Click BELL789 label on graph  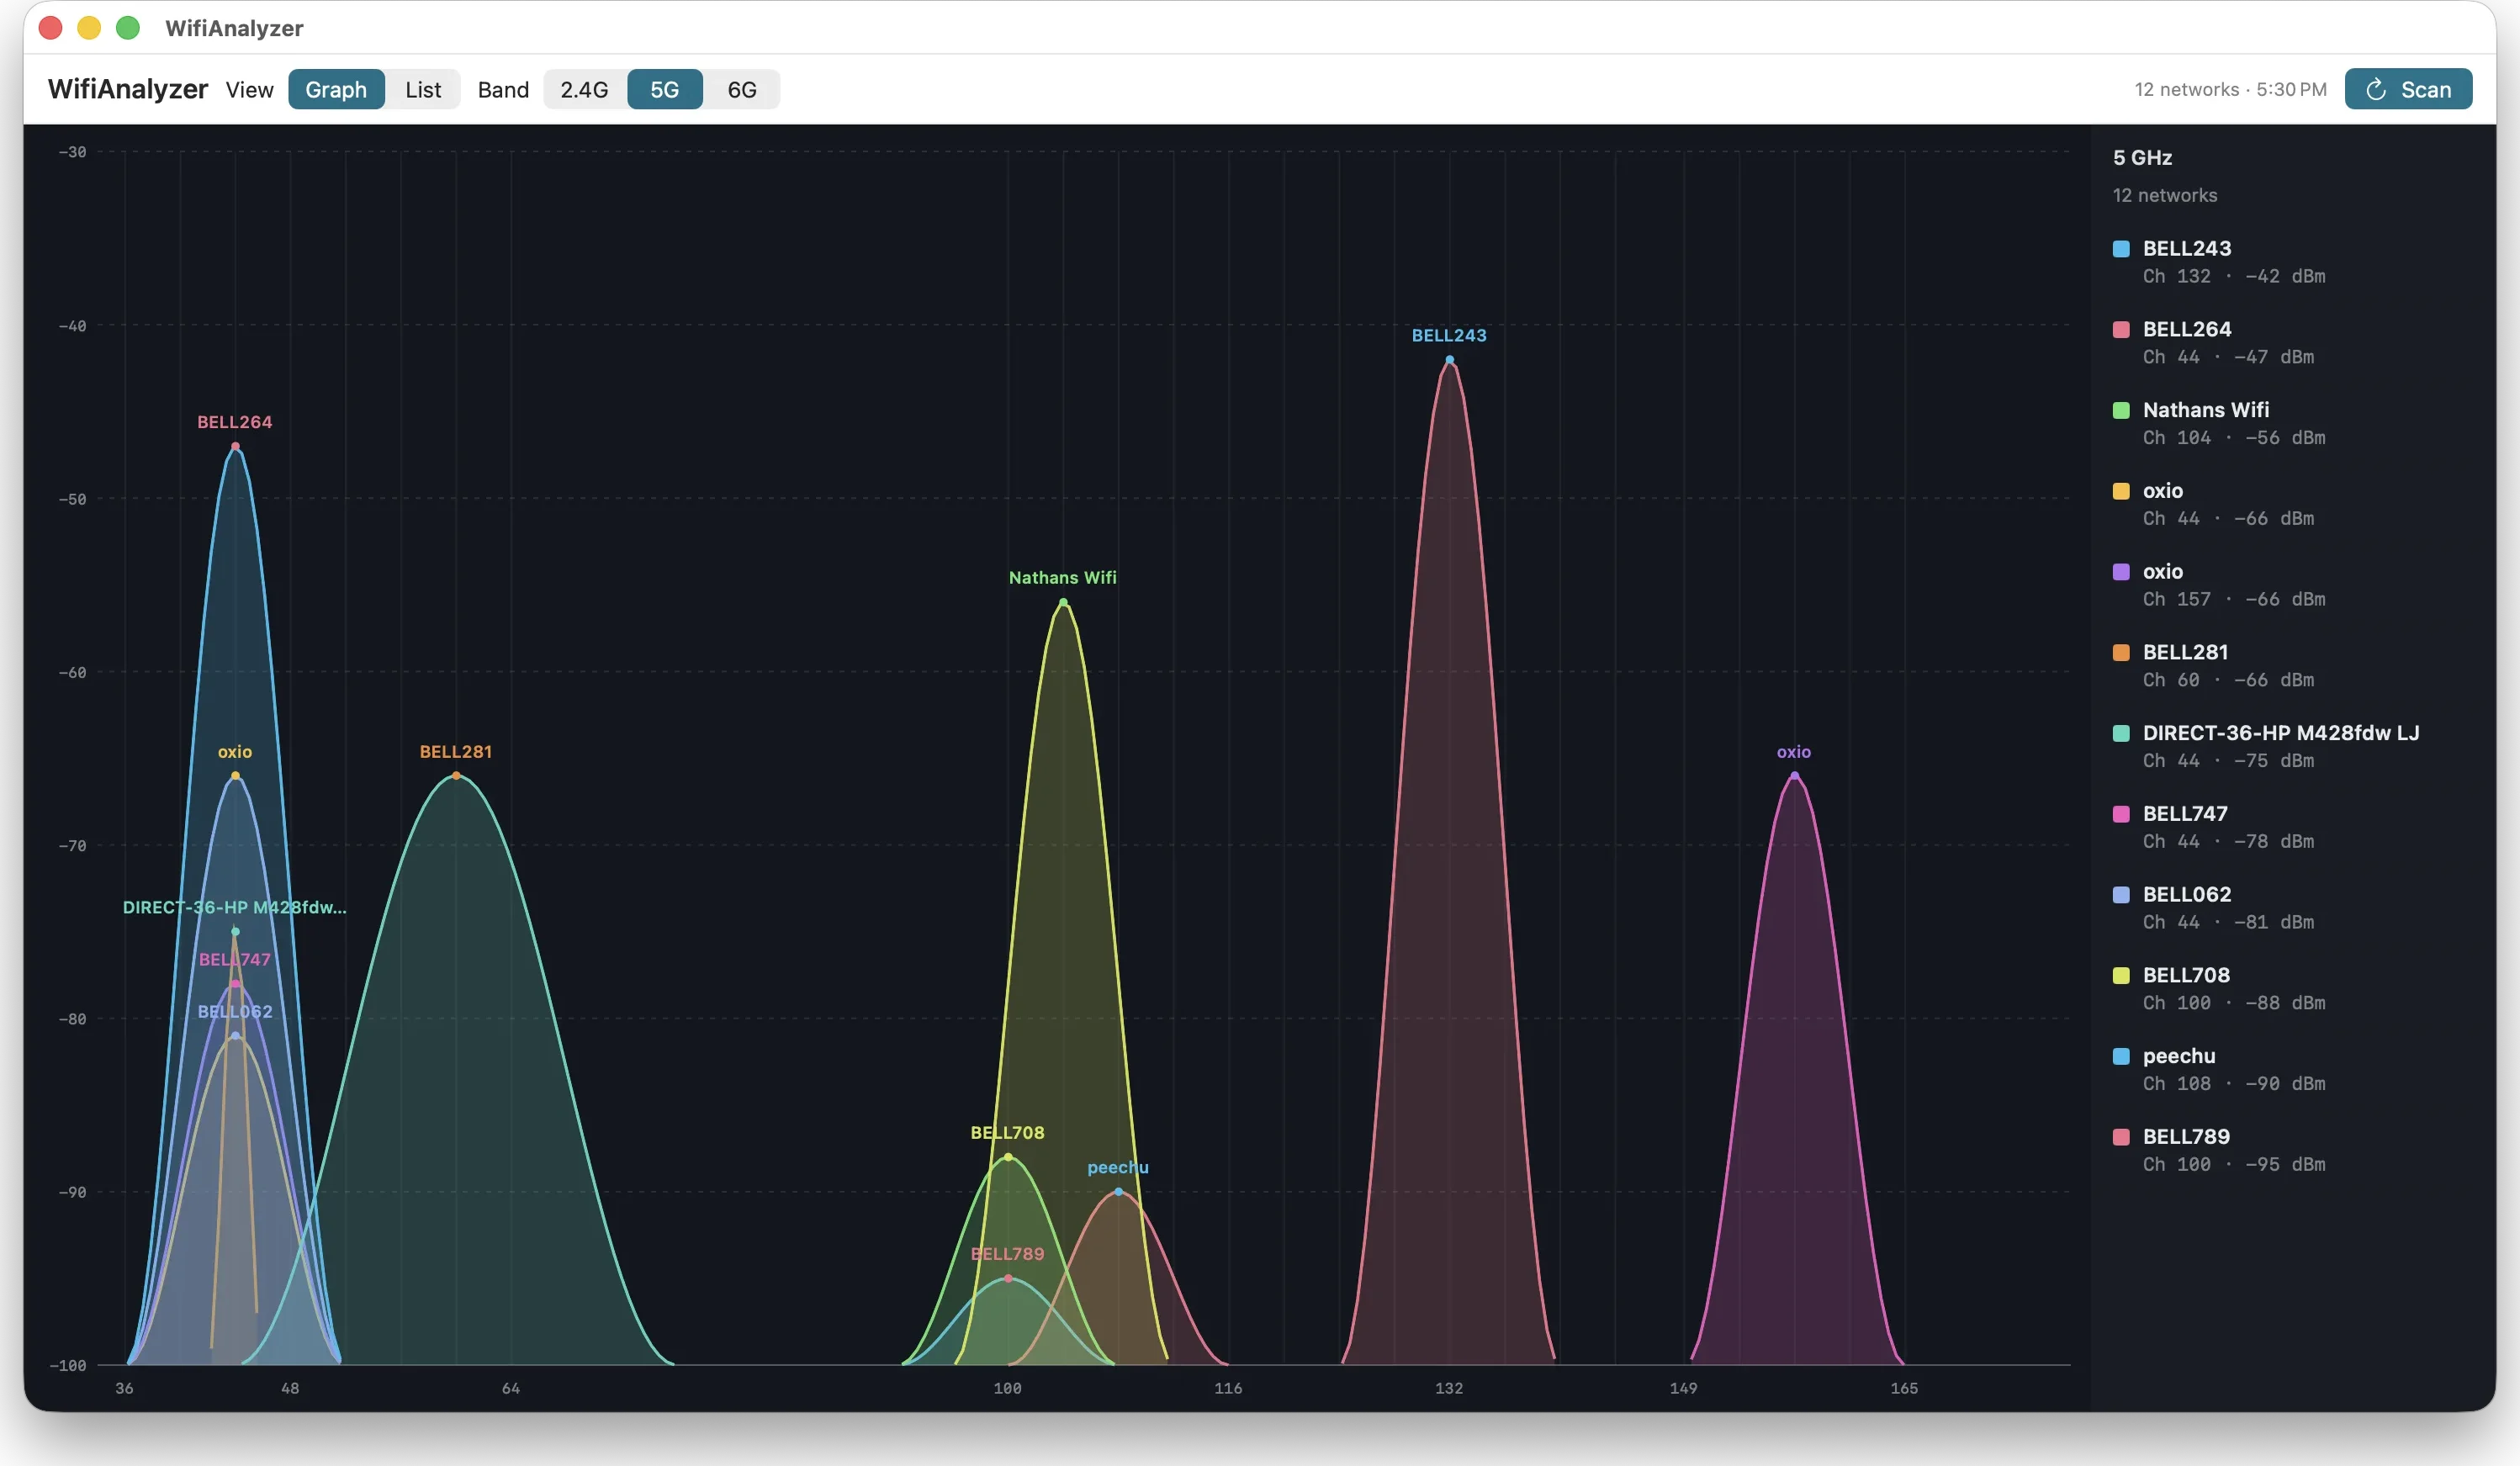click(x=1007, y=1254)
